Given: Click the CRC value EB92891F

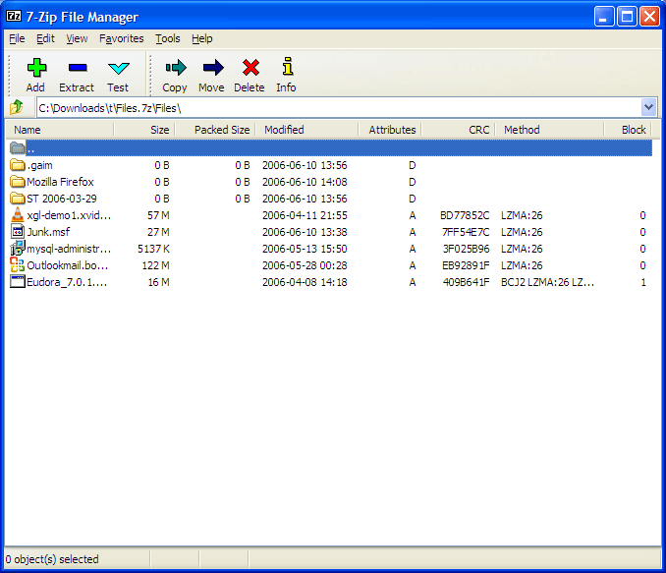Looking at the screenshot, I should 466,265.
